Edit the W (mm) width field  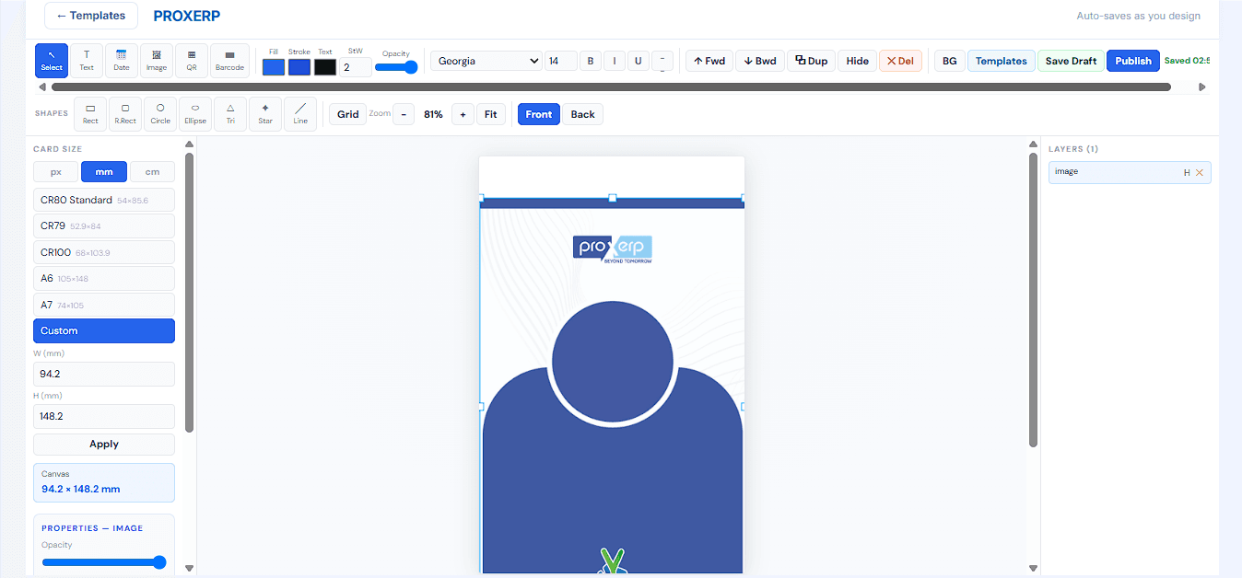pos(104,374)
